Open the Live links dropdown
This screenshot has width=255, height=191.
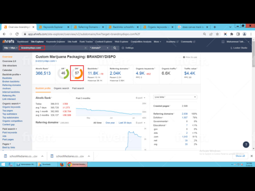(175, 97)
